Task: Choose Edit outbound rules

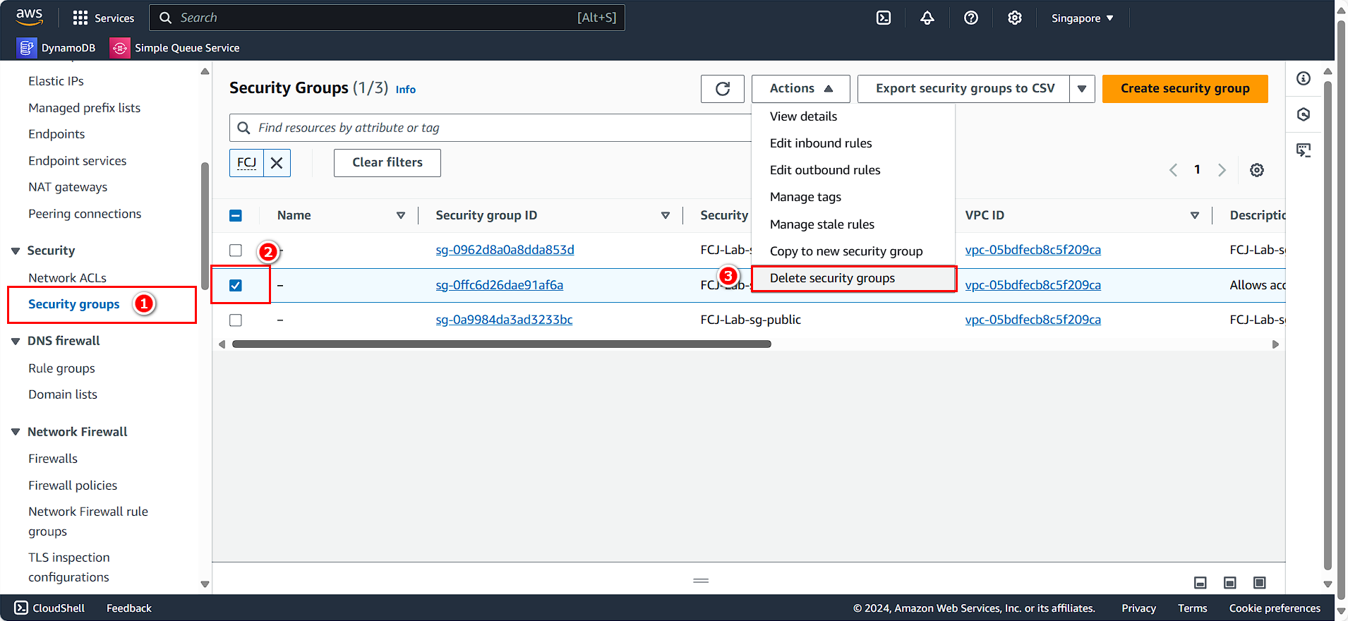Action: tap(853, 170)
